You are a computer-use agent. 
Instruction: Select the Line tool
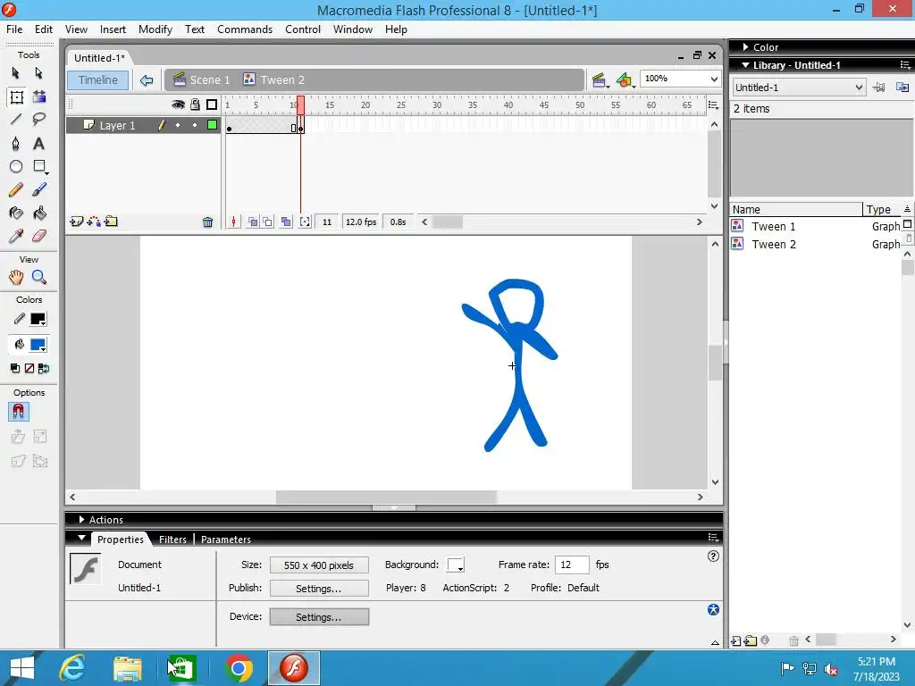pyautogui.click(x=16, y=120)
